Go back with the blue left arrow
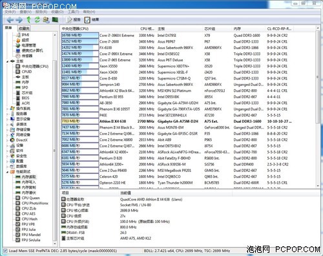This screenshot has width=323, height=256. [10, 20]
